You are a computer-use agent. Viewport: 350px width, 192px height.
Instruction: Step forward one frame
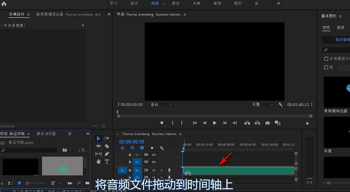coord(225,123)
